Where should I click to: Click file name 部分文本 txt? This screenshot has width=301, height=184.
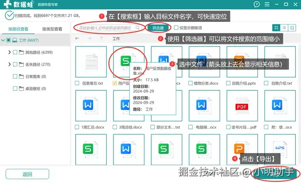click(168, 127)
